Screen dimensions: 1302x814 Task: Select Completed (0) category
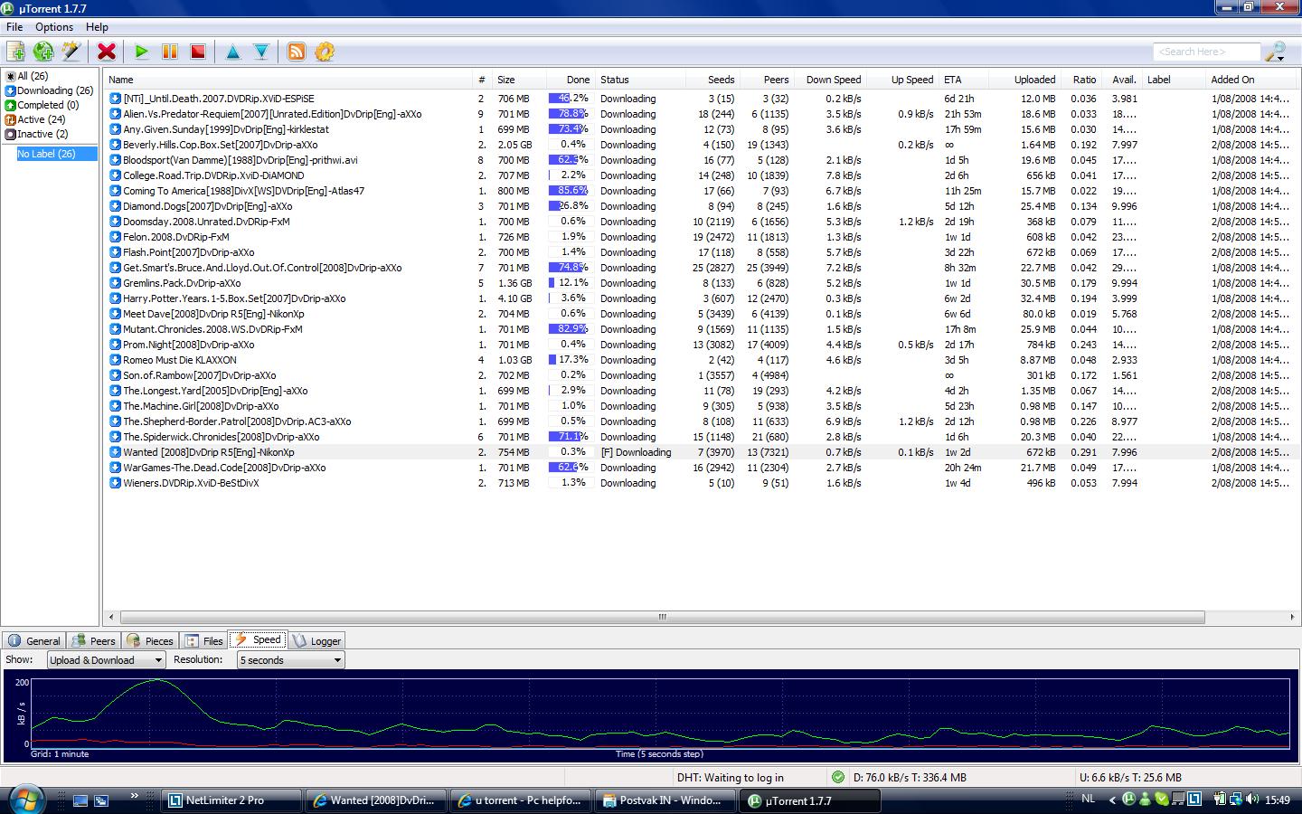pyautogui.click(x=42, y=105)
